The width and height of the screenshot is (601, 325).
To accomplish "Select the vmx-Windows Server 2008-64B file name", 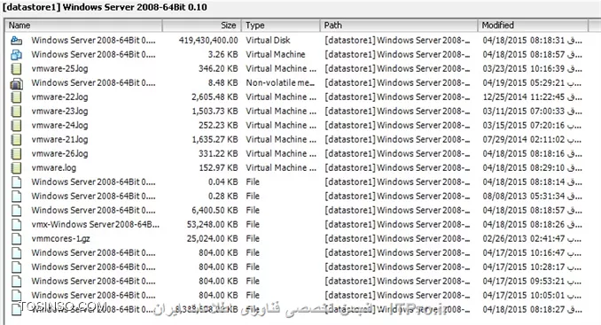I will pos(96,224).
